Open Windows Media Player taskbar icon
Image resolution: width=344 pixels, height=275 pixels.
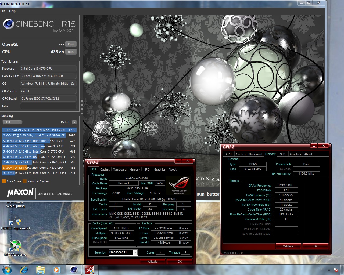tap(57, 269)
